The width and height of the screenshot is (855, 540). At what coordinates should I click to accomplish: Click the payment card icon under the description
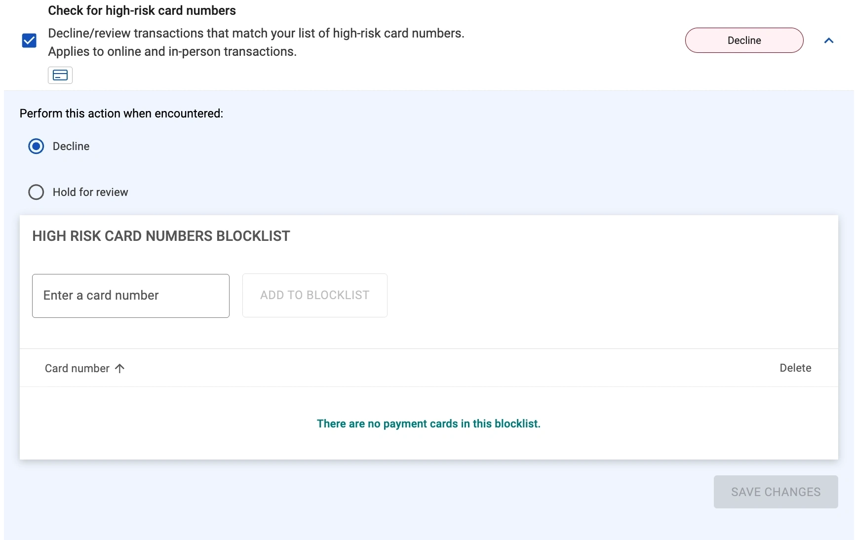point(60,75)
